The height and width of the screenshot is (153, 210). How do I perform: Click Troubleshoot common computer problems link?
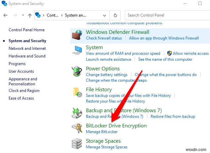[x=124, y=23]
